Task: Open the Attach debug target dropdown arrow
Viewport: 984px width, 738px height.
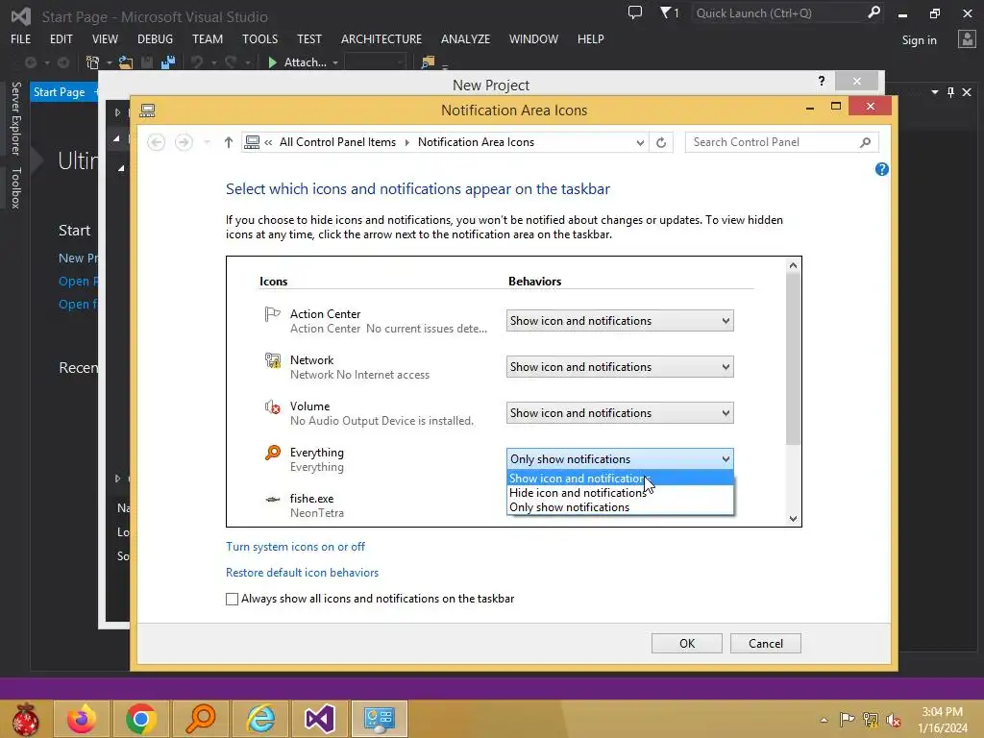Action: 335,62
